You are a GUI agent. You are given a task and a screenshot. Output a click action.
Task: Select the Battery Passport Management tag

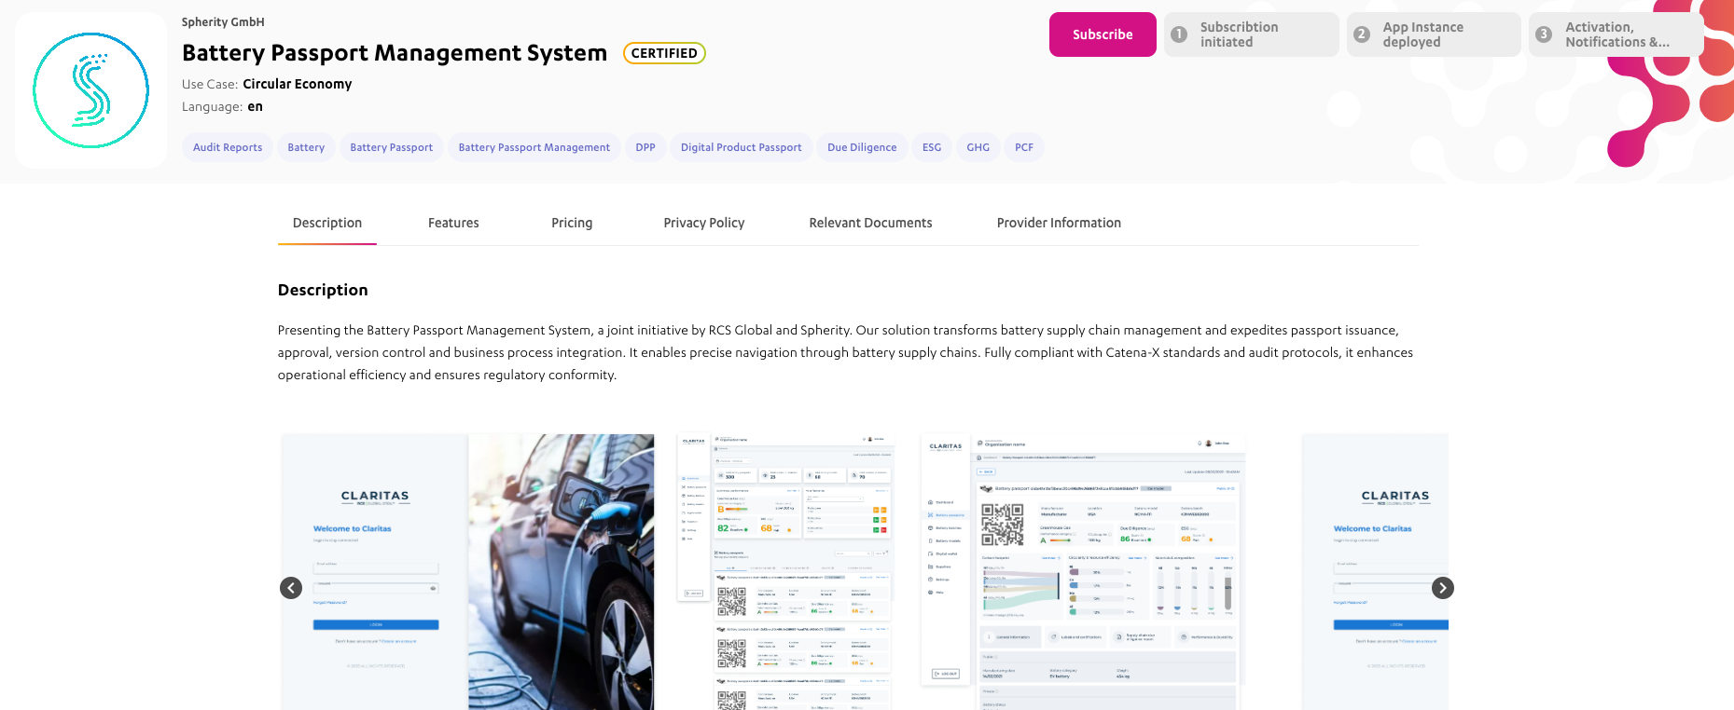tap(534, 147)
